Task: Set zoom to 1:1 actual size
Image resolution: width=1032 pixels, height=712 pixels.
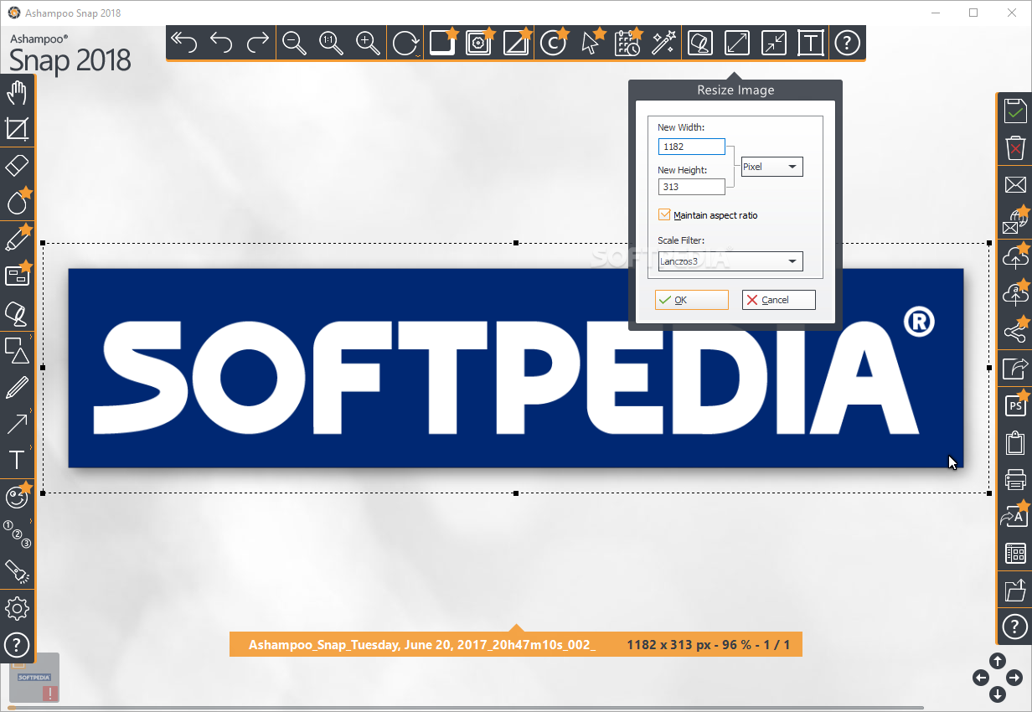Action: pos(332,43)
